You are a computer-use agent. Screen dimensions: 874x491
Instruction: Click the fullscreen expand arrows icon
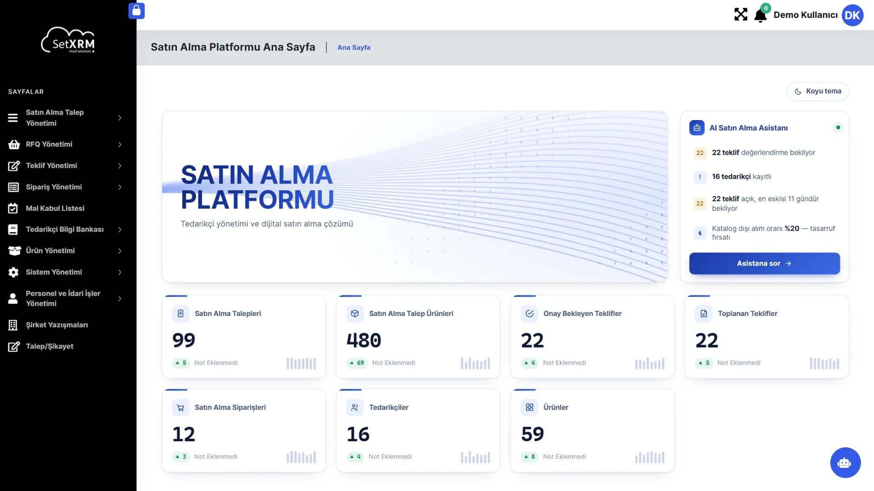pos(741,15)
